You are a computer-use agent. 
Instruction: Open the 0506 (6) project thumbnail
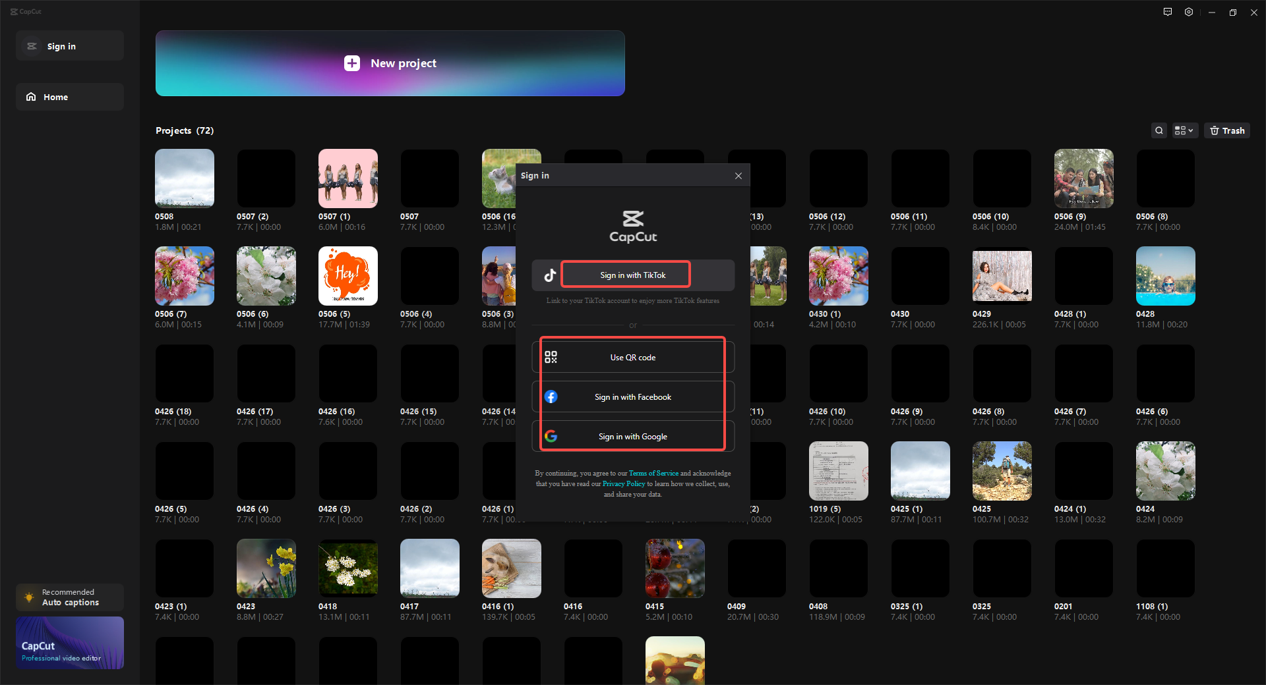(x=266, y=276)
